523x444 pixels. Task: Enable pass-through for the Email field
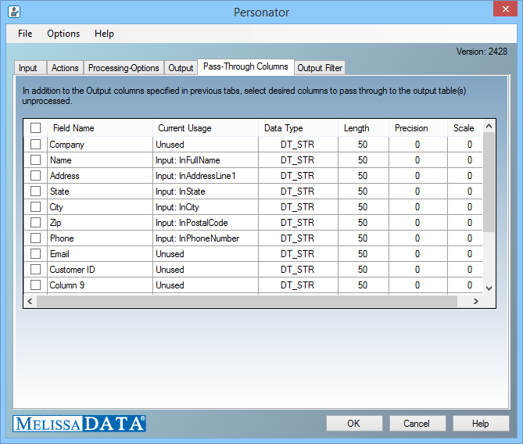click(x=35, y=254)
